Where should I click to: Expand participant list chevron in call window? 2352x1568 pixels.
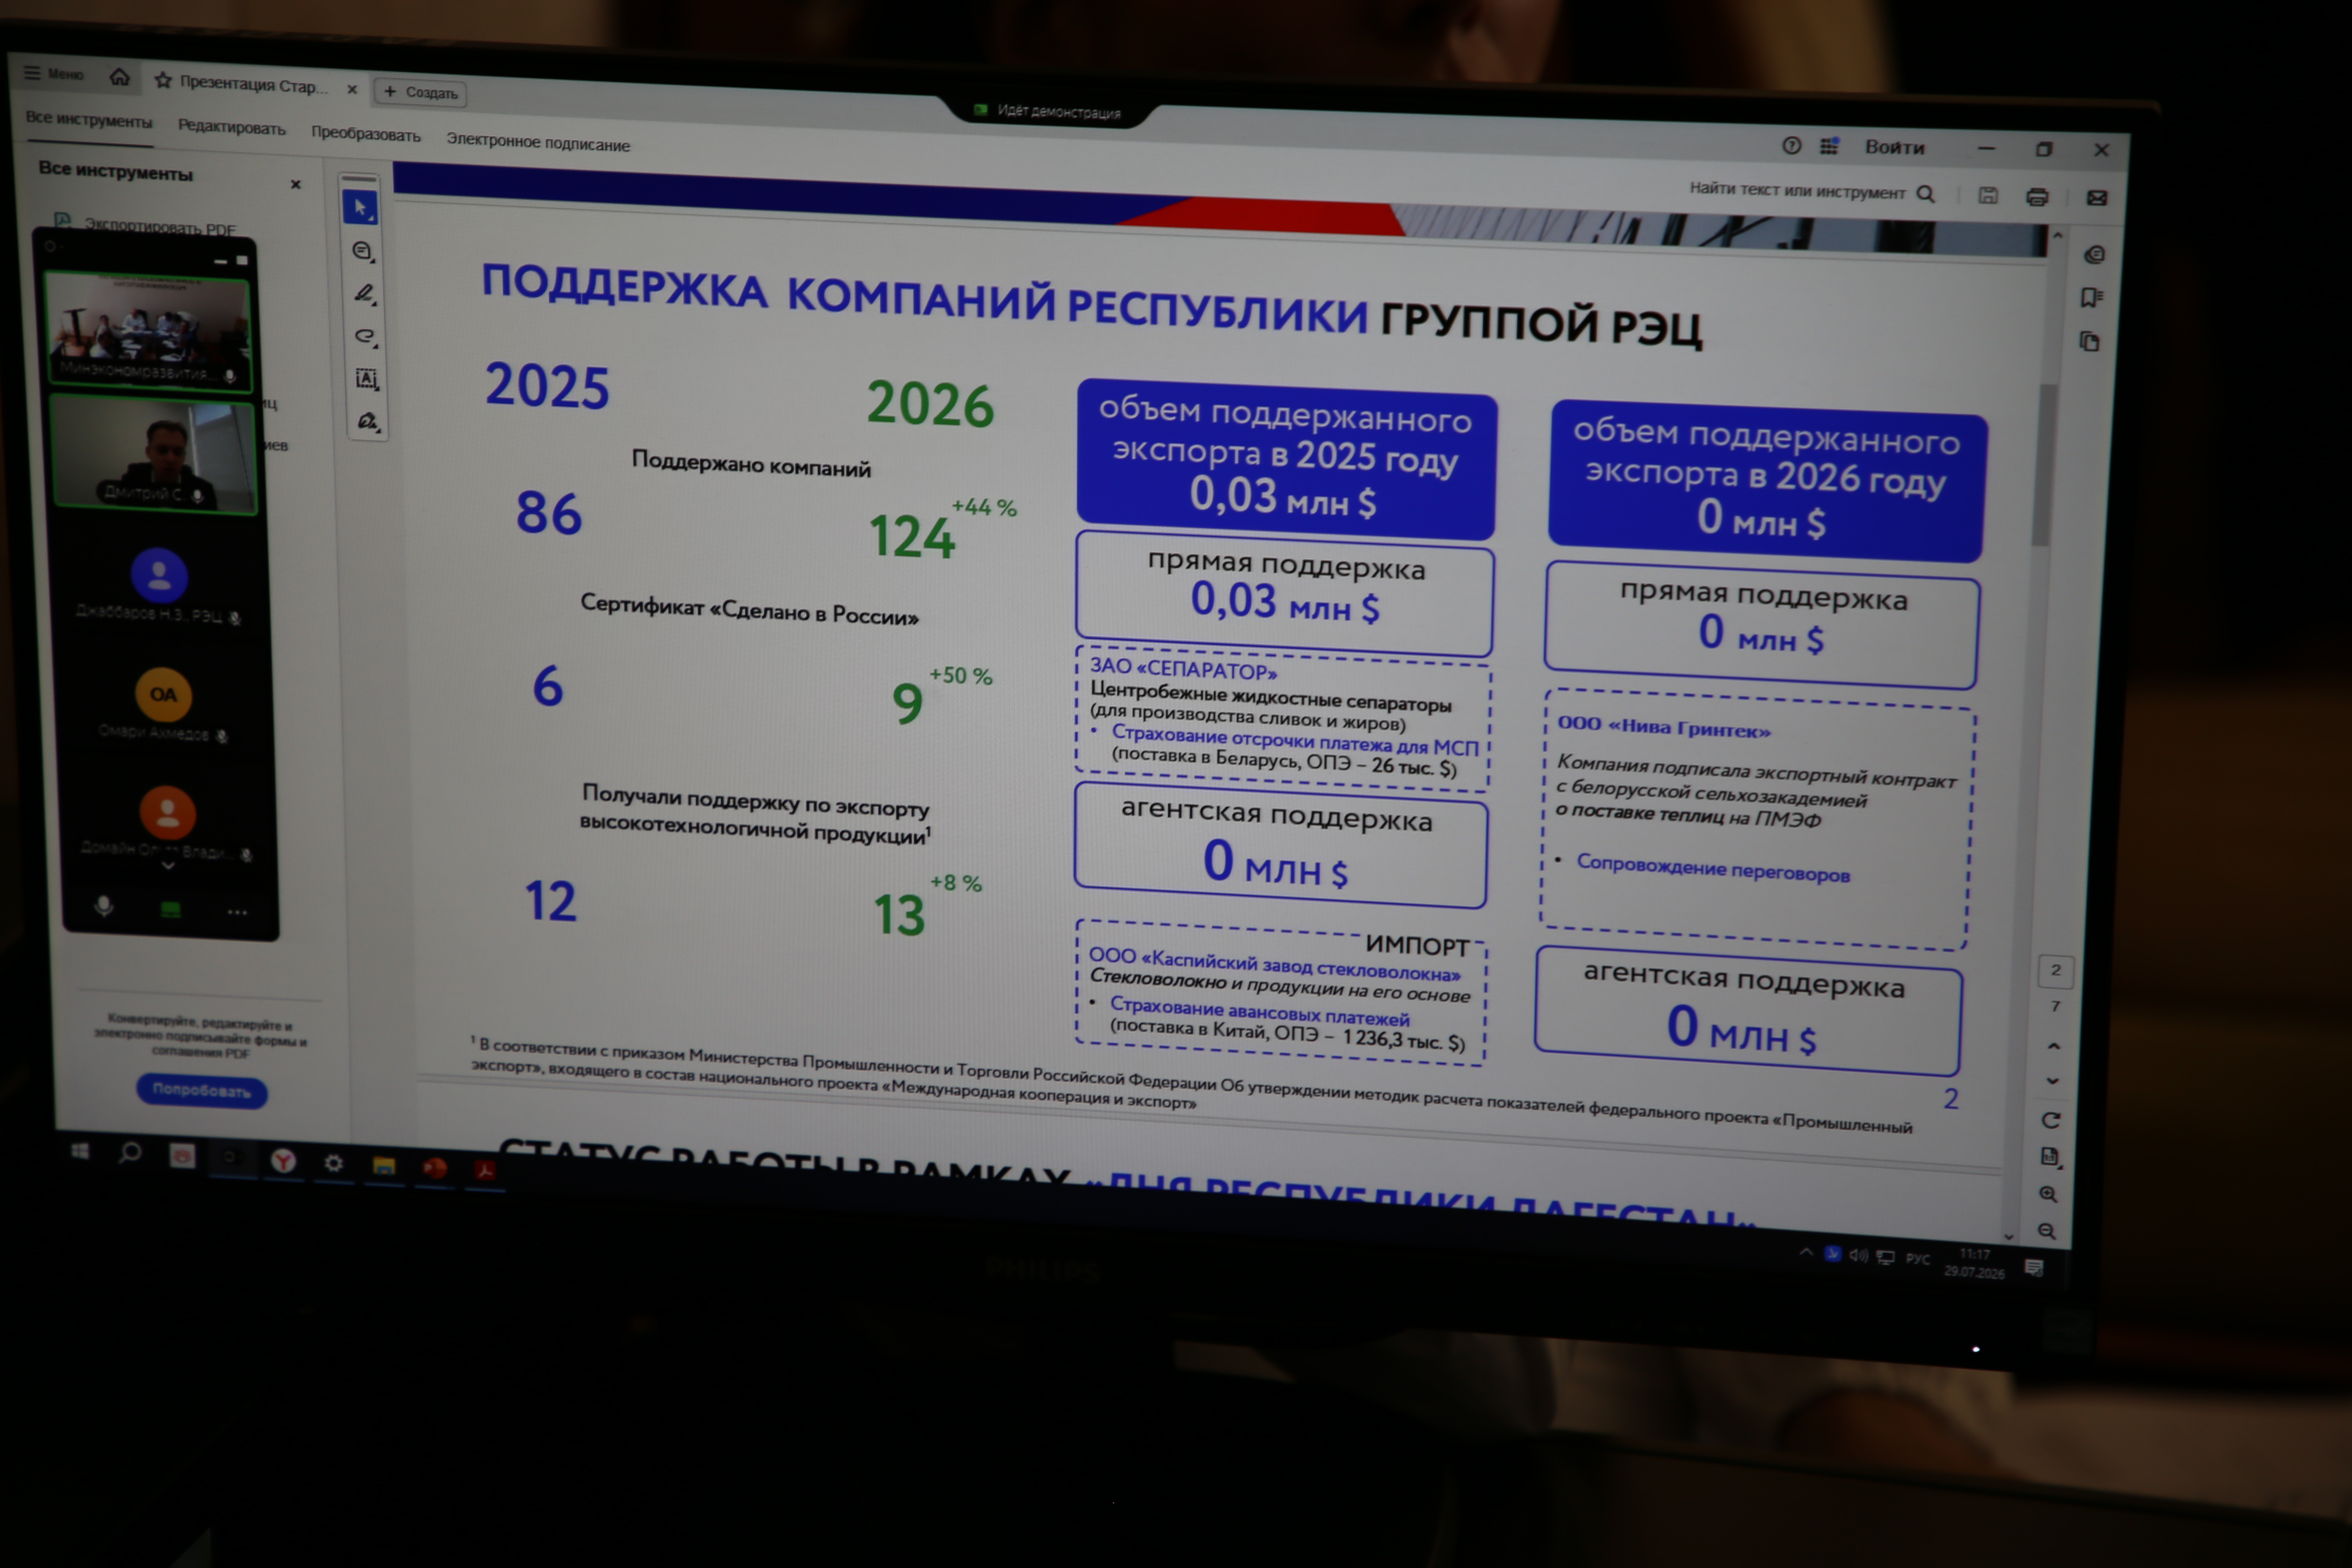(x=168, y=866)
